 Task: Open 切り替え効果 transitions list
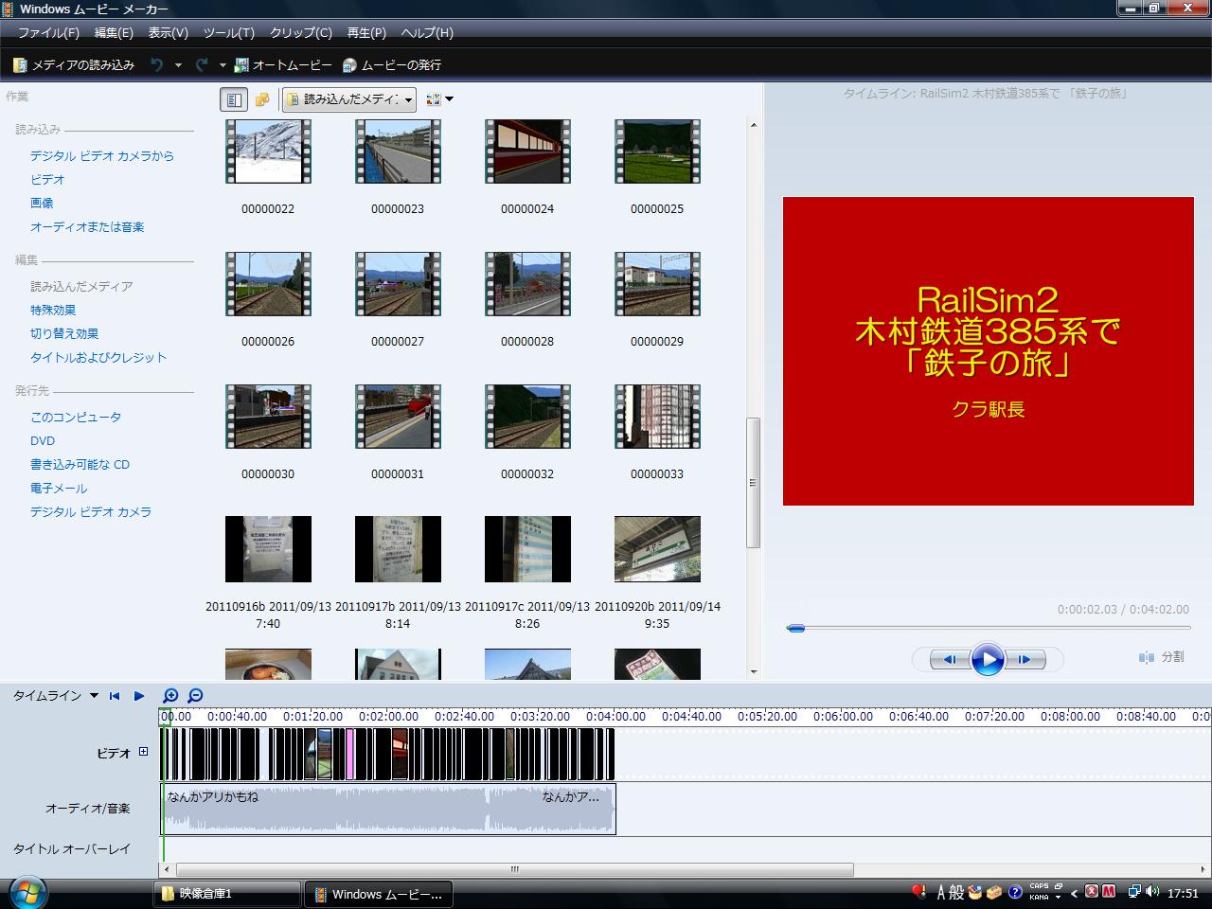coord(64,334)
